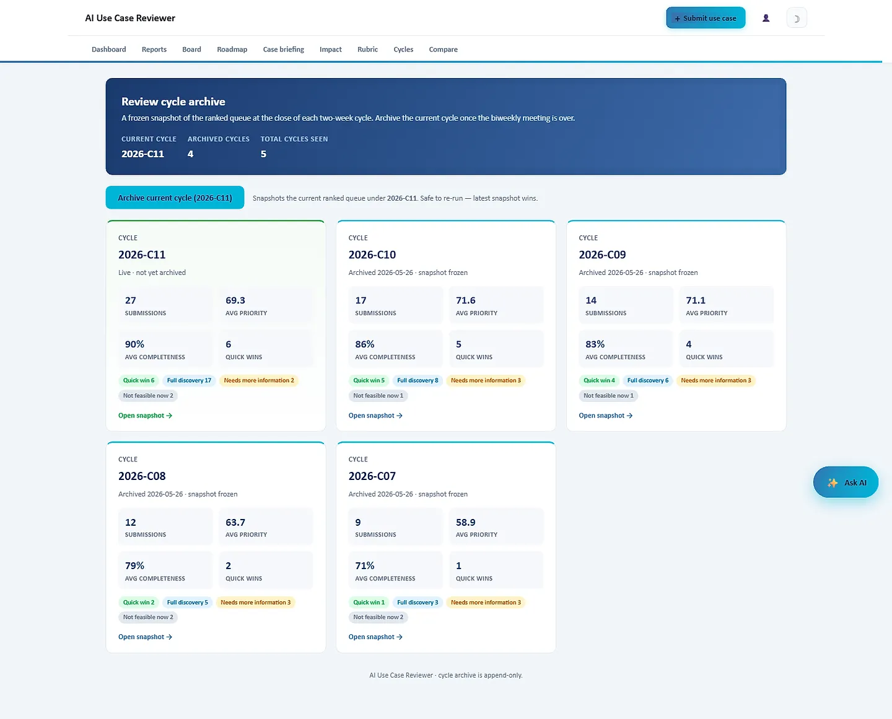Click the 58.9 avg priority value
The image size is (892, 719).
(466, 522)
